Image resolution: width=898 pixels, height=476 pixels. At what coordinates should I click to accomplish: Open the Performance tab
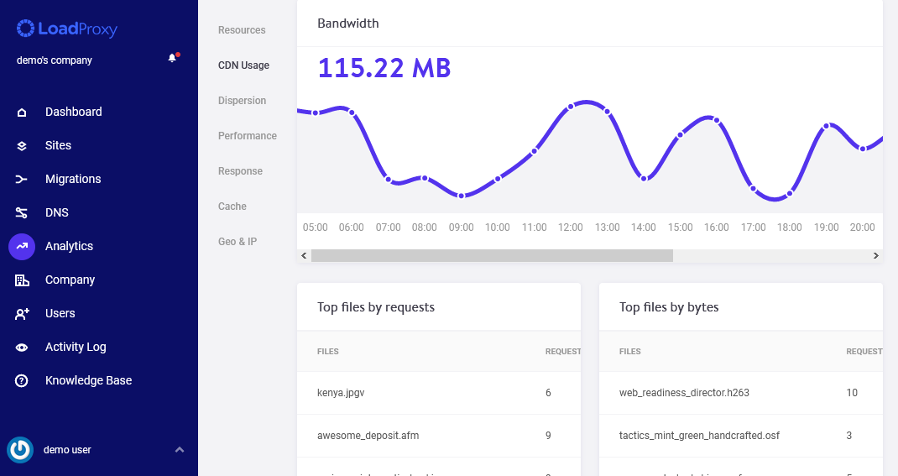point(248,136)
